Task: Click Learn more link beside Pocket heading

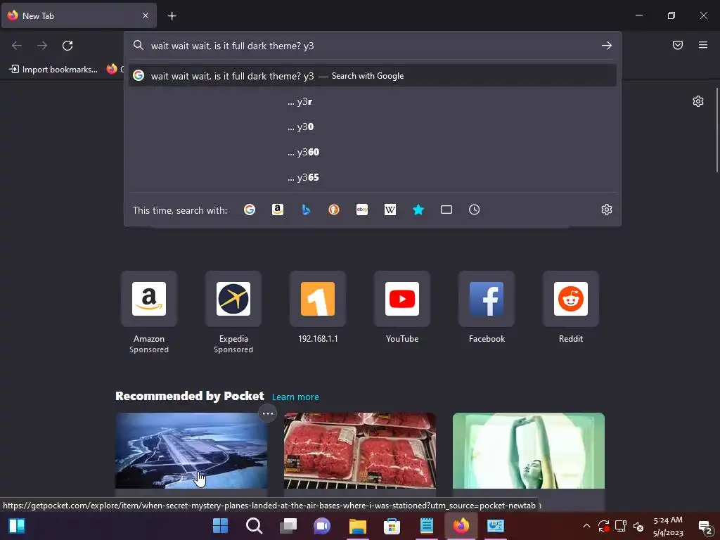Action: tap(295, 397)
